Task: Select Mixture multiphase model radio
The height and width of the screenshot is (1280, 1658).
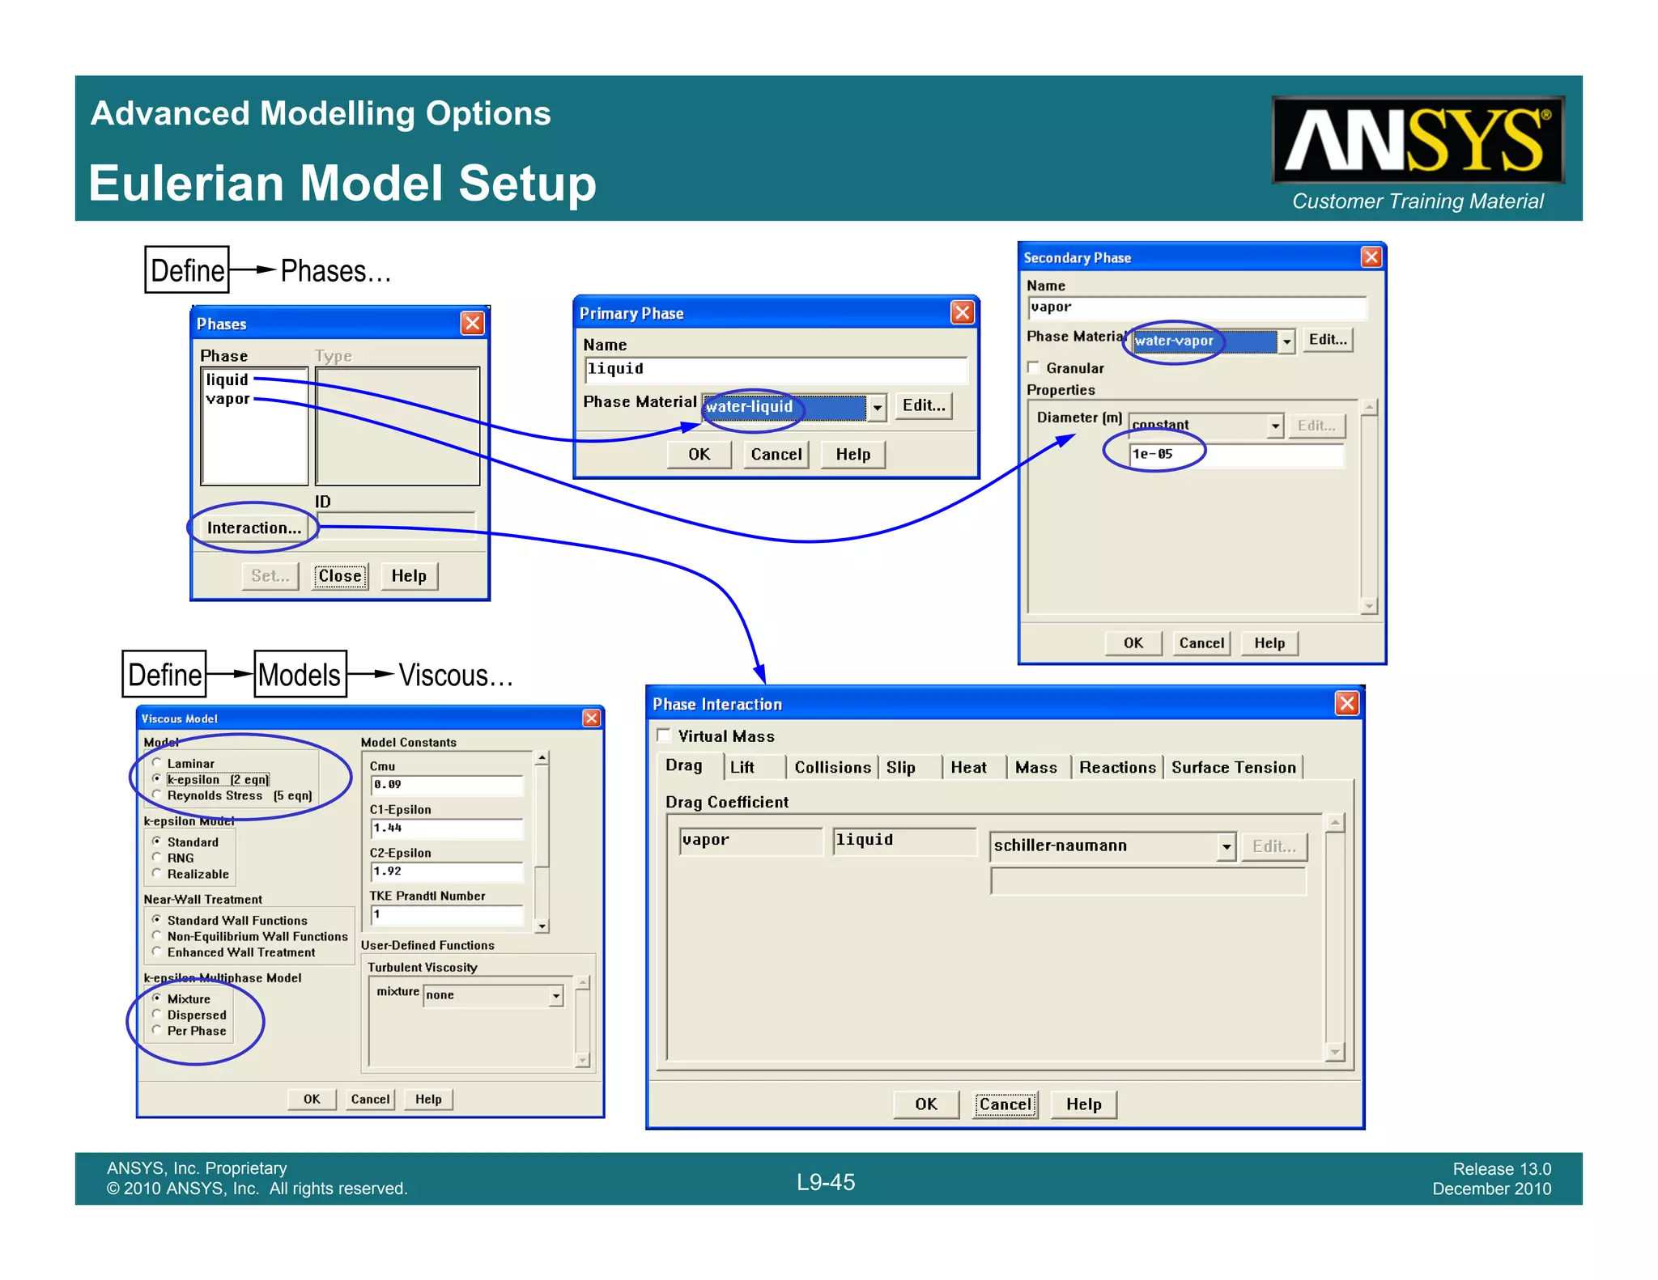Action: coord(157,998)
